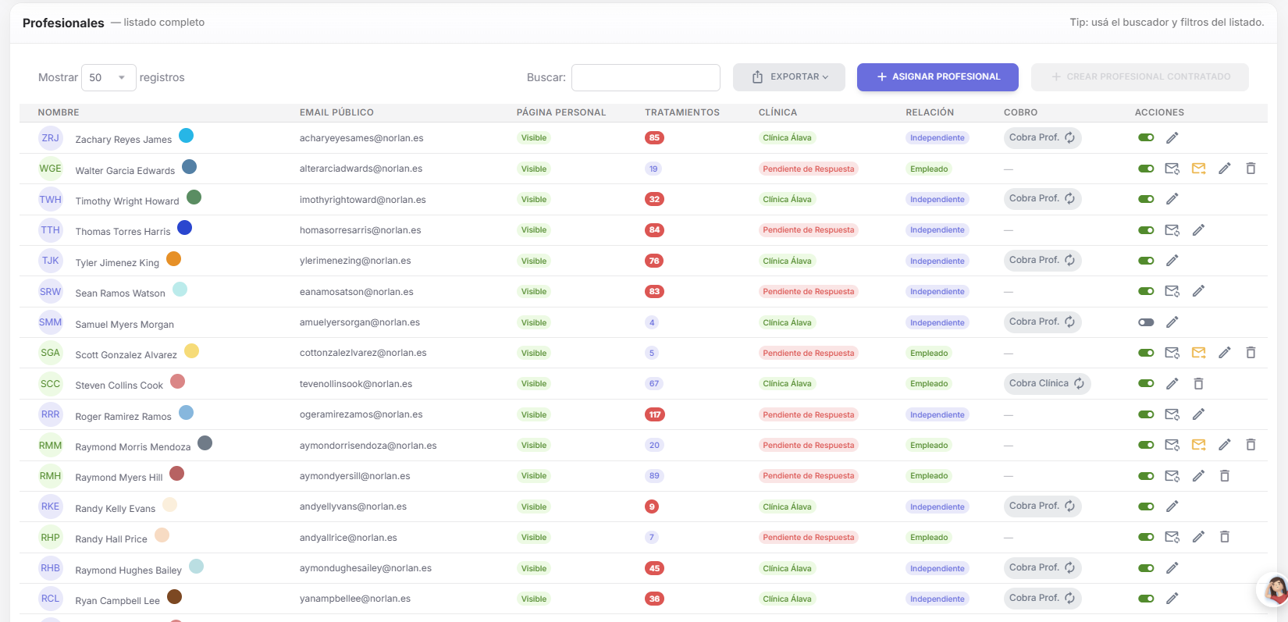Expand the Exportar dropdown menu
1288x622 pixels.
(788, 77)
